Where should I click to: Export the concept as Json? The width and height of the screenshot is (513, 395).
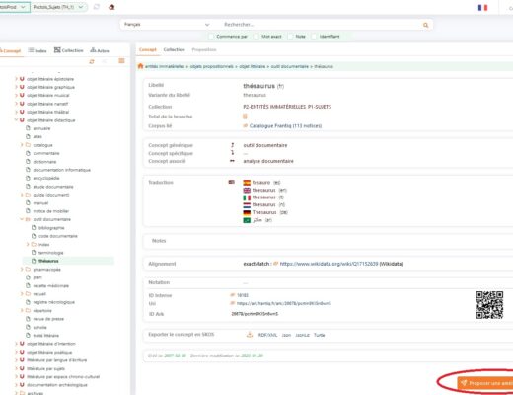click(286, 335)
